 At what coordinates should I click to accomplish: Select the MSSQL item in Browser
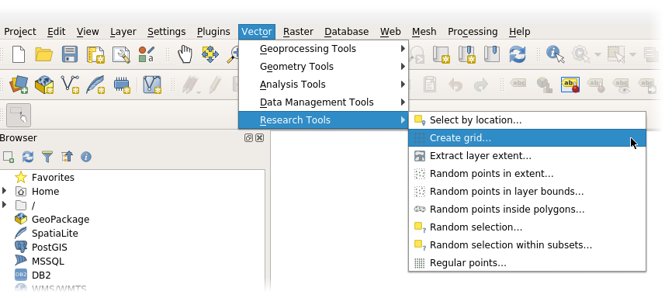(x=48, y=261)
